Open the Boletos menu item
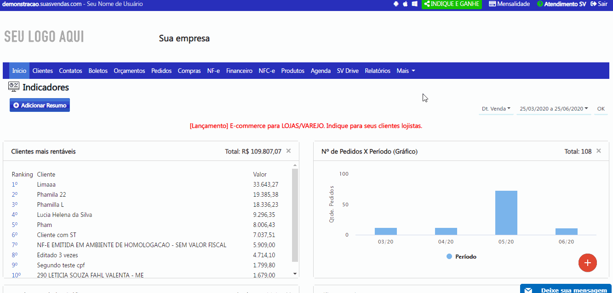613x293 pixels. [x=98, y=71]
